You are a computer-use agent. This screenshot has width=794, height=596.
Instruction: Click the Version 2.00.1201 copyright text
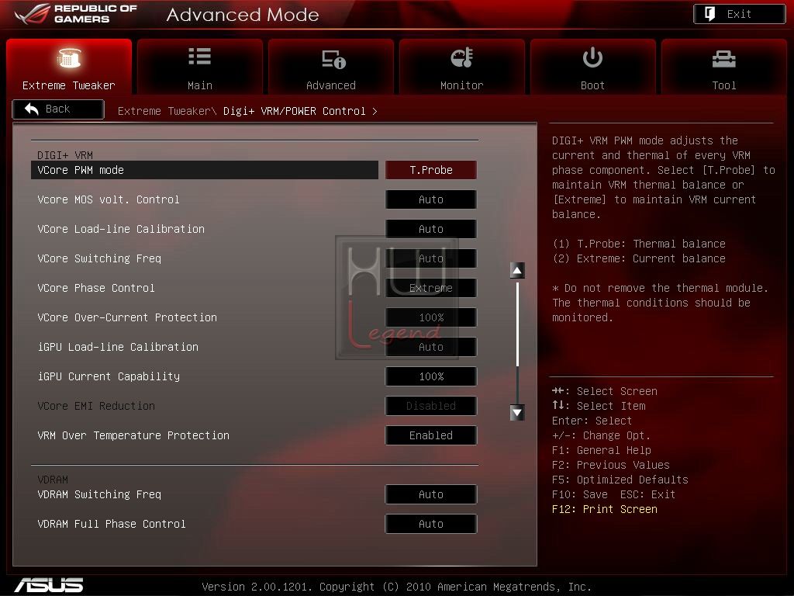[x=396, y=587]
